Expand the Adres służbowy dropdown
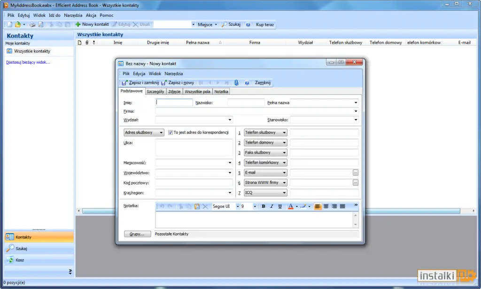The image size is (481, 289). (x=161, y=132)
